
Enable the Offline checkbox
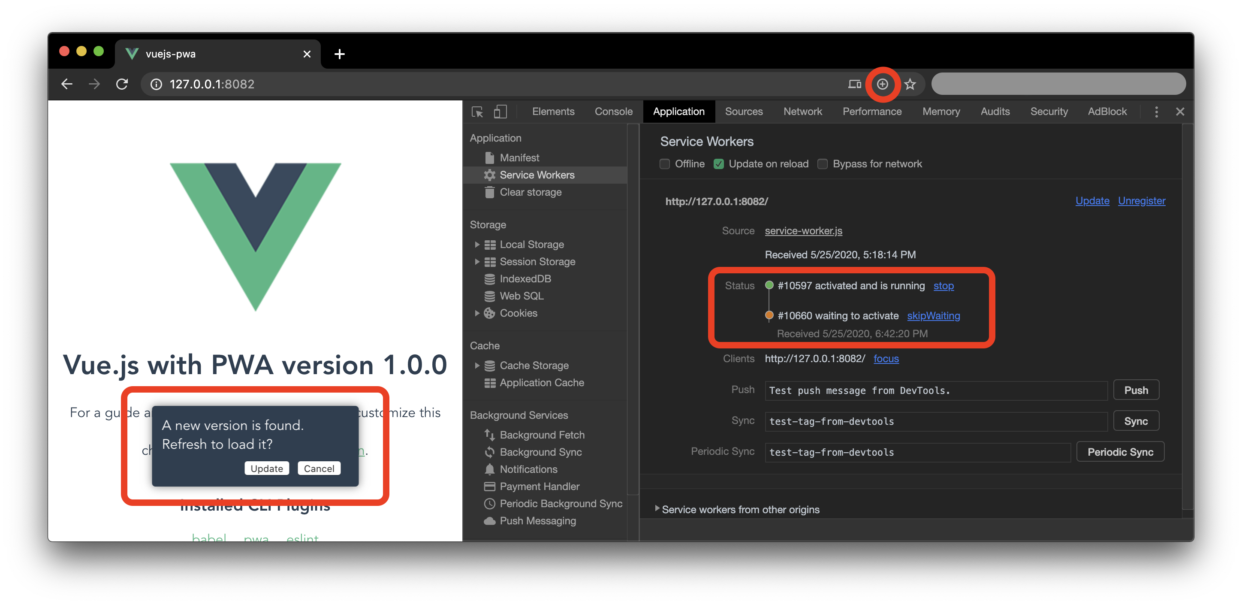point(664,164)
